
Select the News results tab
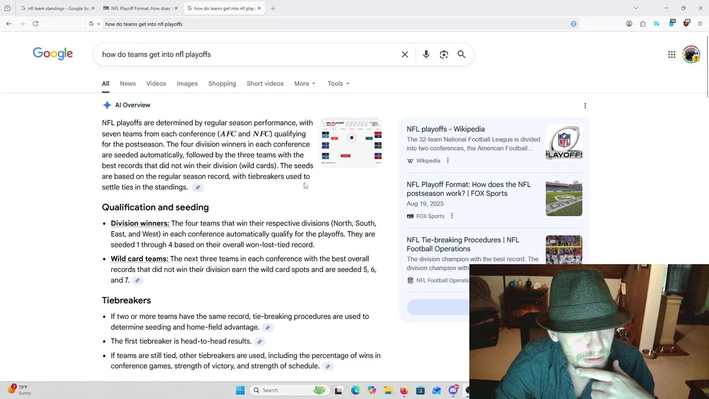tap(127, 84)
